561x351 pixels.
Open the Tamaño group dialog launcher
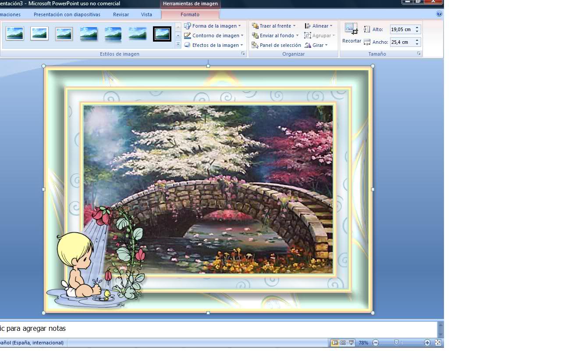[x=419, y=53]
